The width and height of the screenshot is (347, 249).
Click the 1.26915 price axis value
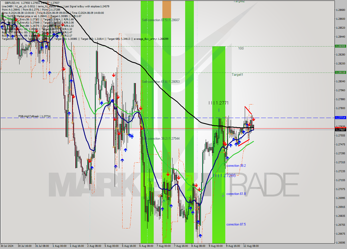point(340,207)
